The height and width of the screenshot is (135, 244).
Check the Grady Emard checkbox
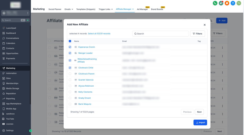tap(70, 98)
